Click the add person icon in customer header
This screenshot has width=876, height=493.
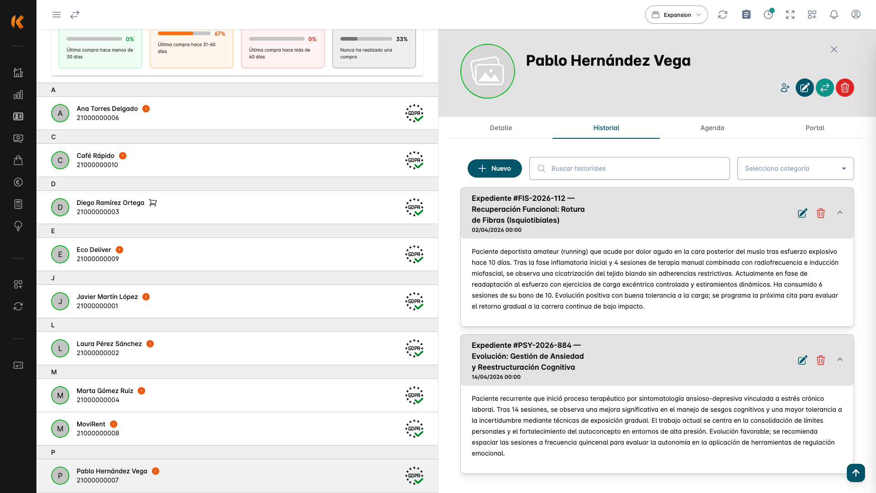point(785,88)
